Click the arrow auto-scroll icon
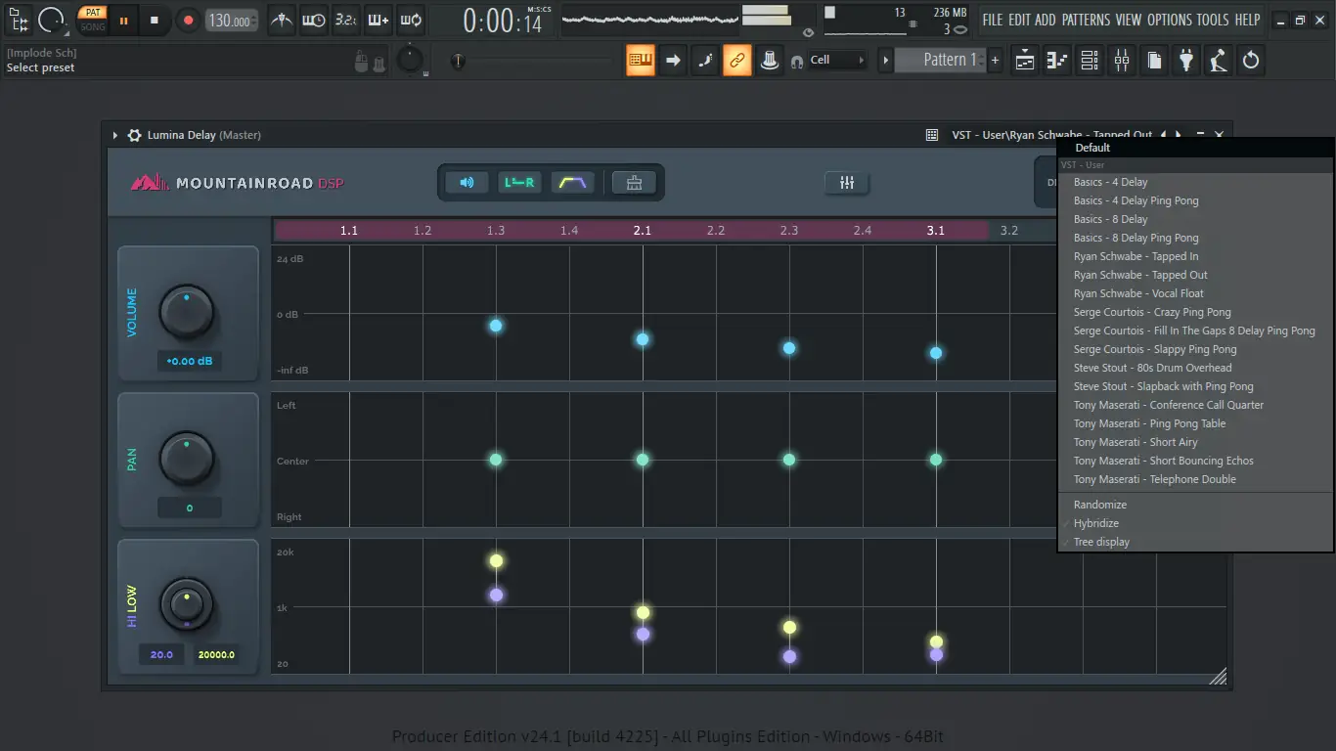Screen dimensions: 1336x751 673,60
